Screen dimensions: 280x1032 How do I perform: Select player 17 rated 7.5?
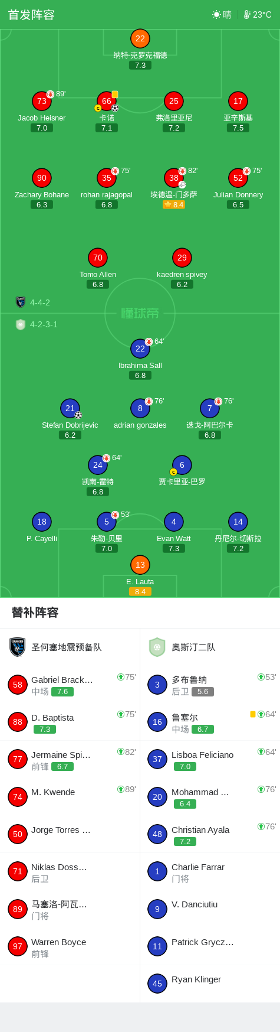coord(238,101)
